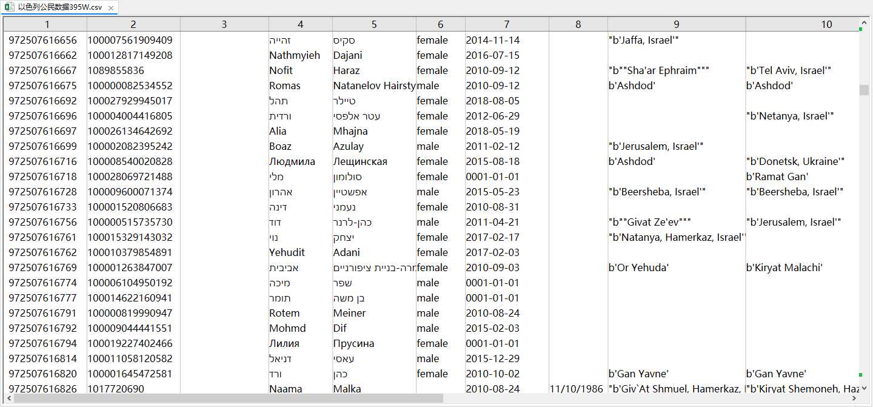This screenshot has height=407, width=873.
Task: Select cell Mhajna
Action: 350,131
